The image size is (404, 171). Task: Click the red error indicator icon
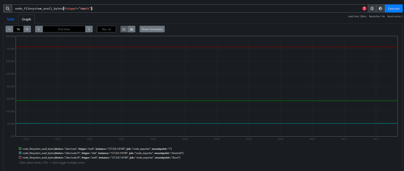[x=364, y=9]
